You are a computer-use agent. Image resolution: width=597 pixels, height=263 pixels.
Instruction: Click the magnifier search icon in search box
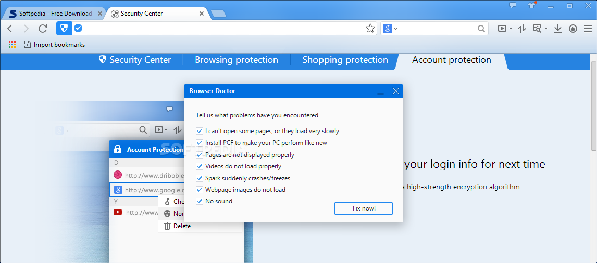481,29
